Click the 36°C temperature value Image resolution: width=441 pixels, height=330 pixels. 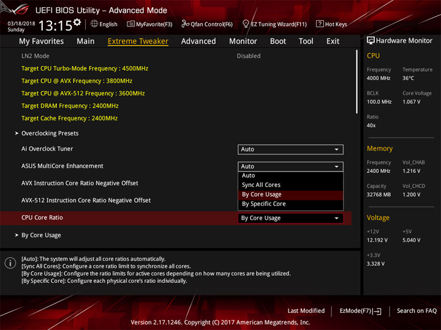[x=408, y=78]
